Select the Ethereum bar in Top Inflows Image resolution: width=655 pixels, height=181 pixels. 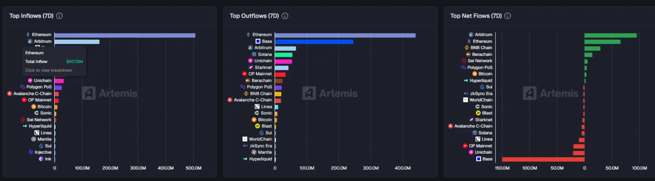pyautogui.click(x=125, y=35)
